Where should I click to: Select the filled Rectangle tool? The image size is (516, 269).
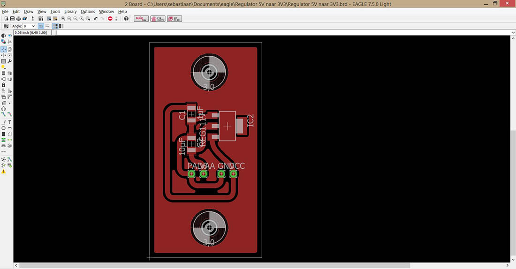click(3, 134)
